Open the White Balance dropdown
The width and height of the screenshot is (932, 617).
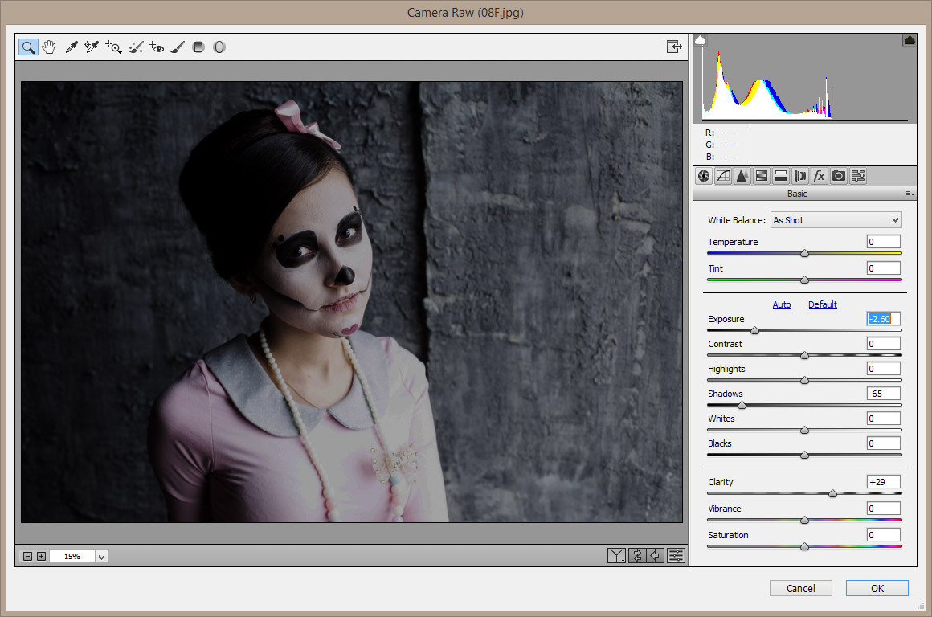pyautogui.click(x=836, y=220)
